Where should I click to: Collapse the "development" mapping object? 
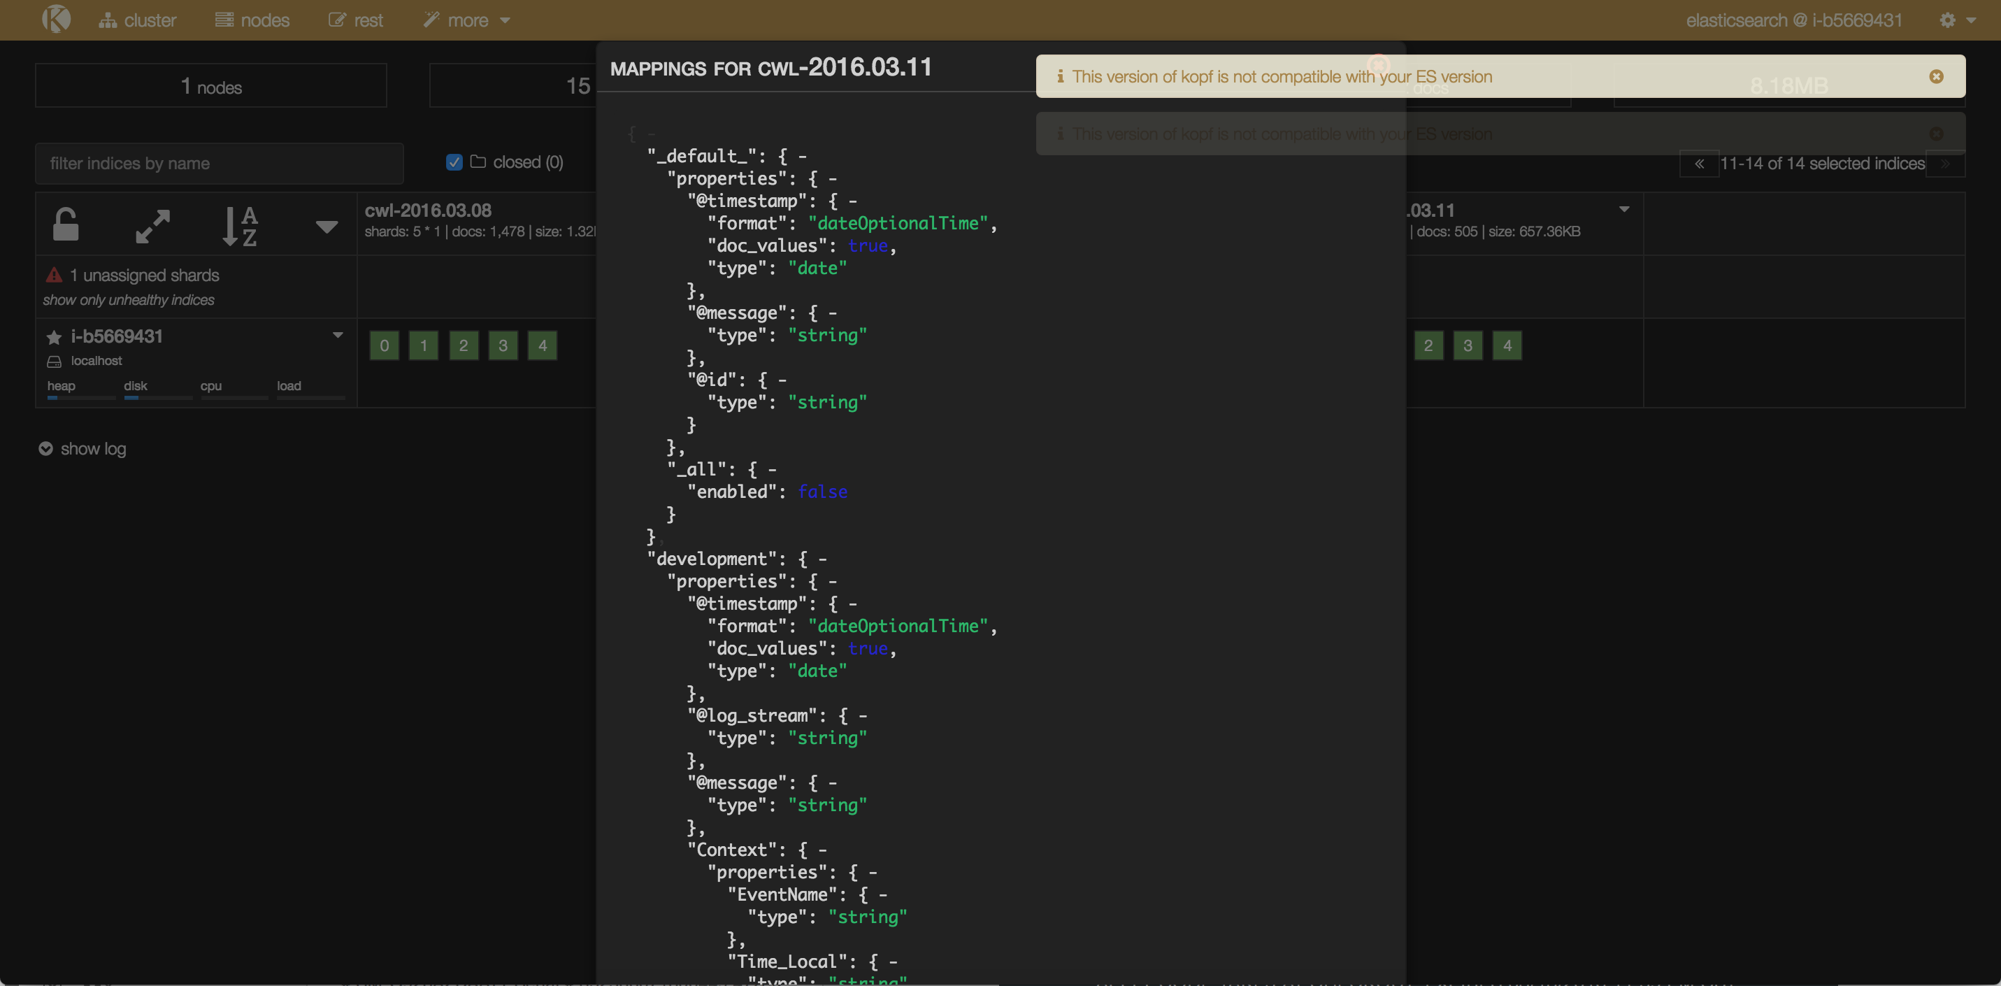[823, 559]
